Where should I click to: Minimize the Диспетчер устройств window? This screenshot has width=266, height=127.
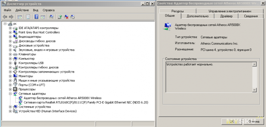[143, 4]
